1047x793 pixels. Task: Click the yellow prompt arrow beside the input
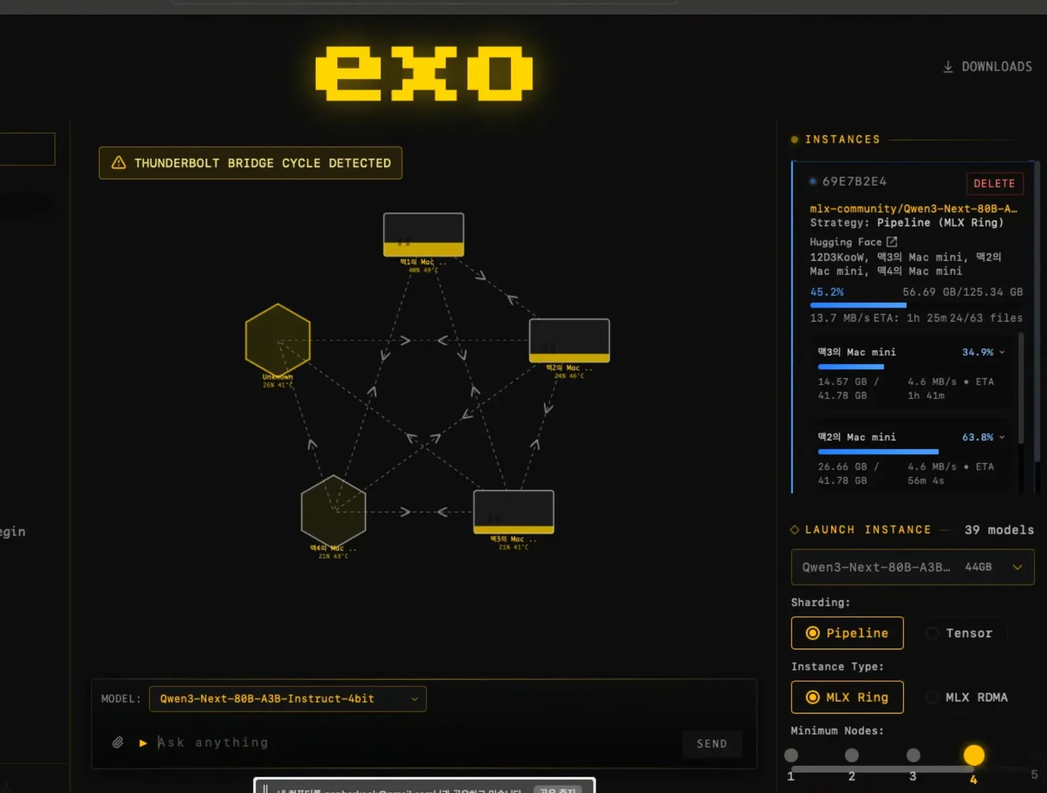142,743
